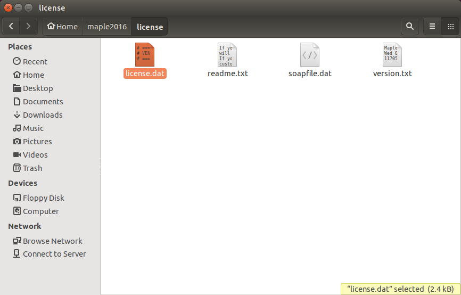
Task: Minimize the license window
Action: tap(18, 7)
